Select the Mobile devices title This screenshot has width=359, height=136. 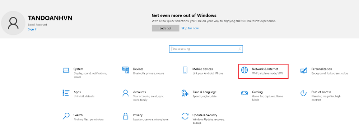click(x=202, y=69)
